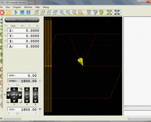Enable the checkbox next to OVRD field
151x122 pixels.
pyautogui.click(x=40, y=81)
